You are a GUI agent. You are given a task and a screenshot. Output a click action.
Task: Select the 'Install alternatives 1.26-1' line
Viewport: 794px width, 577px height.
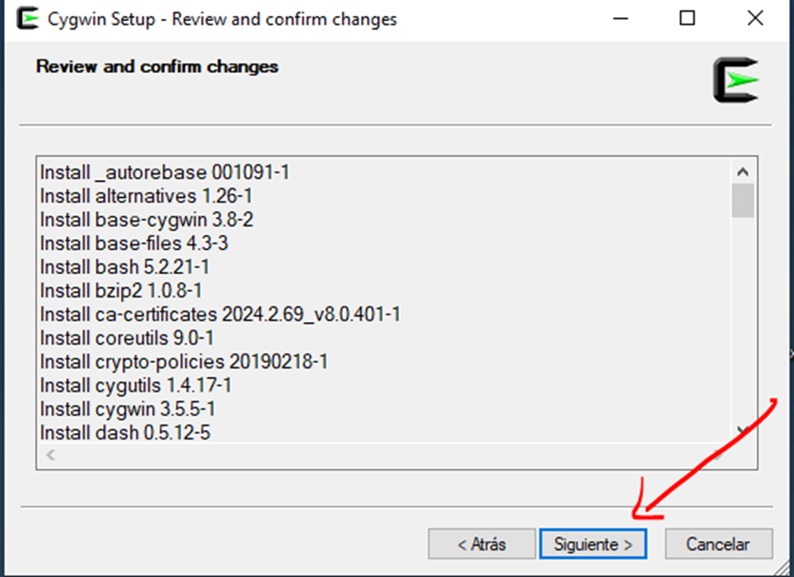146,196
